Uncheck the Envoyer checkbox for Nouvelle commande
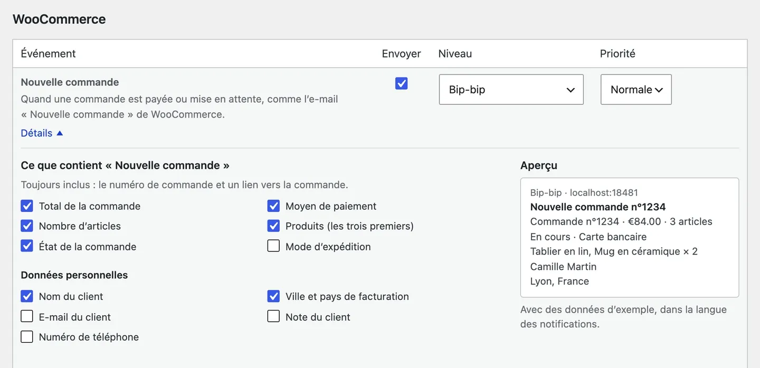The height and width of the screenshot is (368, 760). click(x=401, y=83)
